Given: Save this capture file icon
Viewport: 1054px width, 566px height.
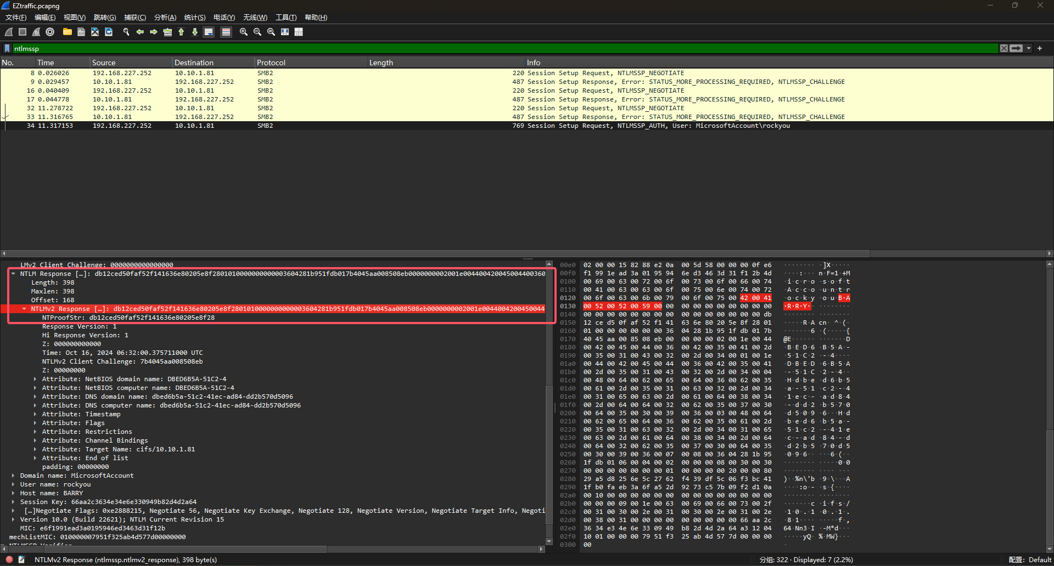Looking at the screenshot, I should 81,32.
